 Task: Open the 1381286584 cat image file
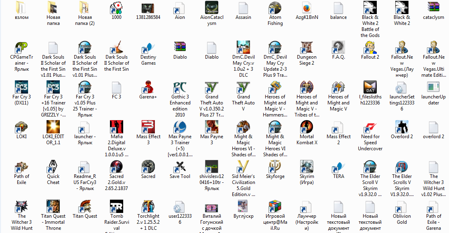(148, 8)
